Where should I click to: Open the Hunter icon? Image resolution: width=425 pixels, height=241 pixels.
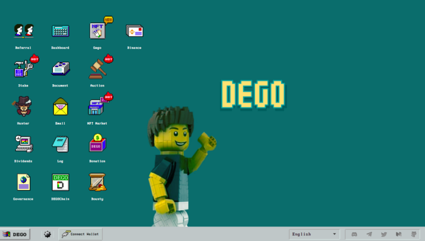[23, 106]
